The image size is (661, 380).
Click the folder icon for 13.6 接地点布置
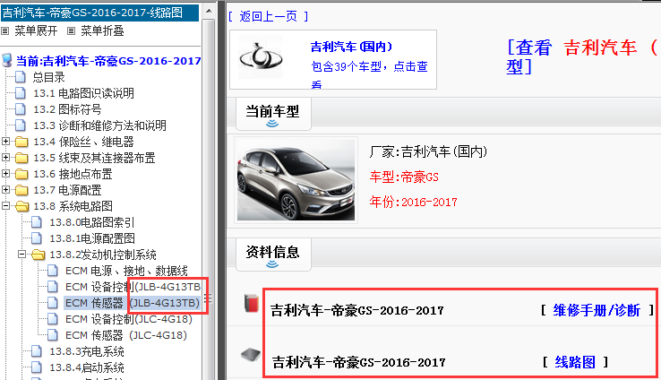pos(21,174)
